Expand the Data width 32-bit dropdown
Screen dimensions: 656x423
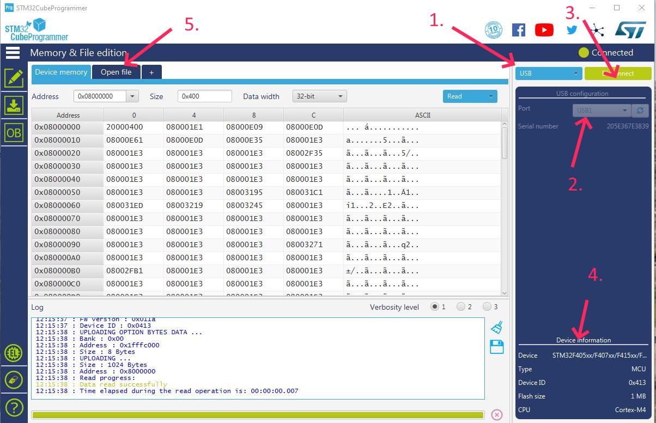click(320, 96)
